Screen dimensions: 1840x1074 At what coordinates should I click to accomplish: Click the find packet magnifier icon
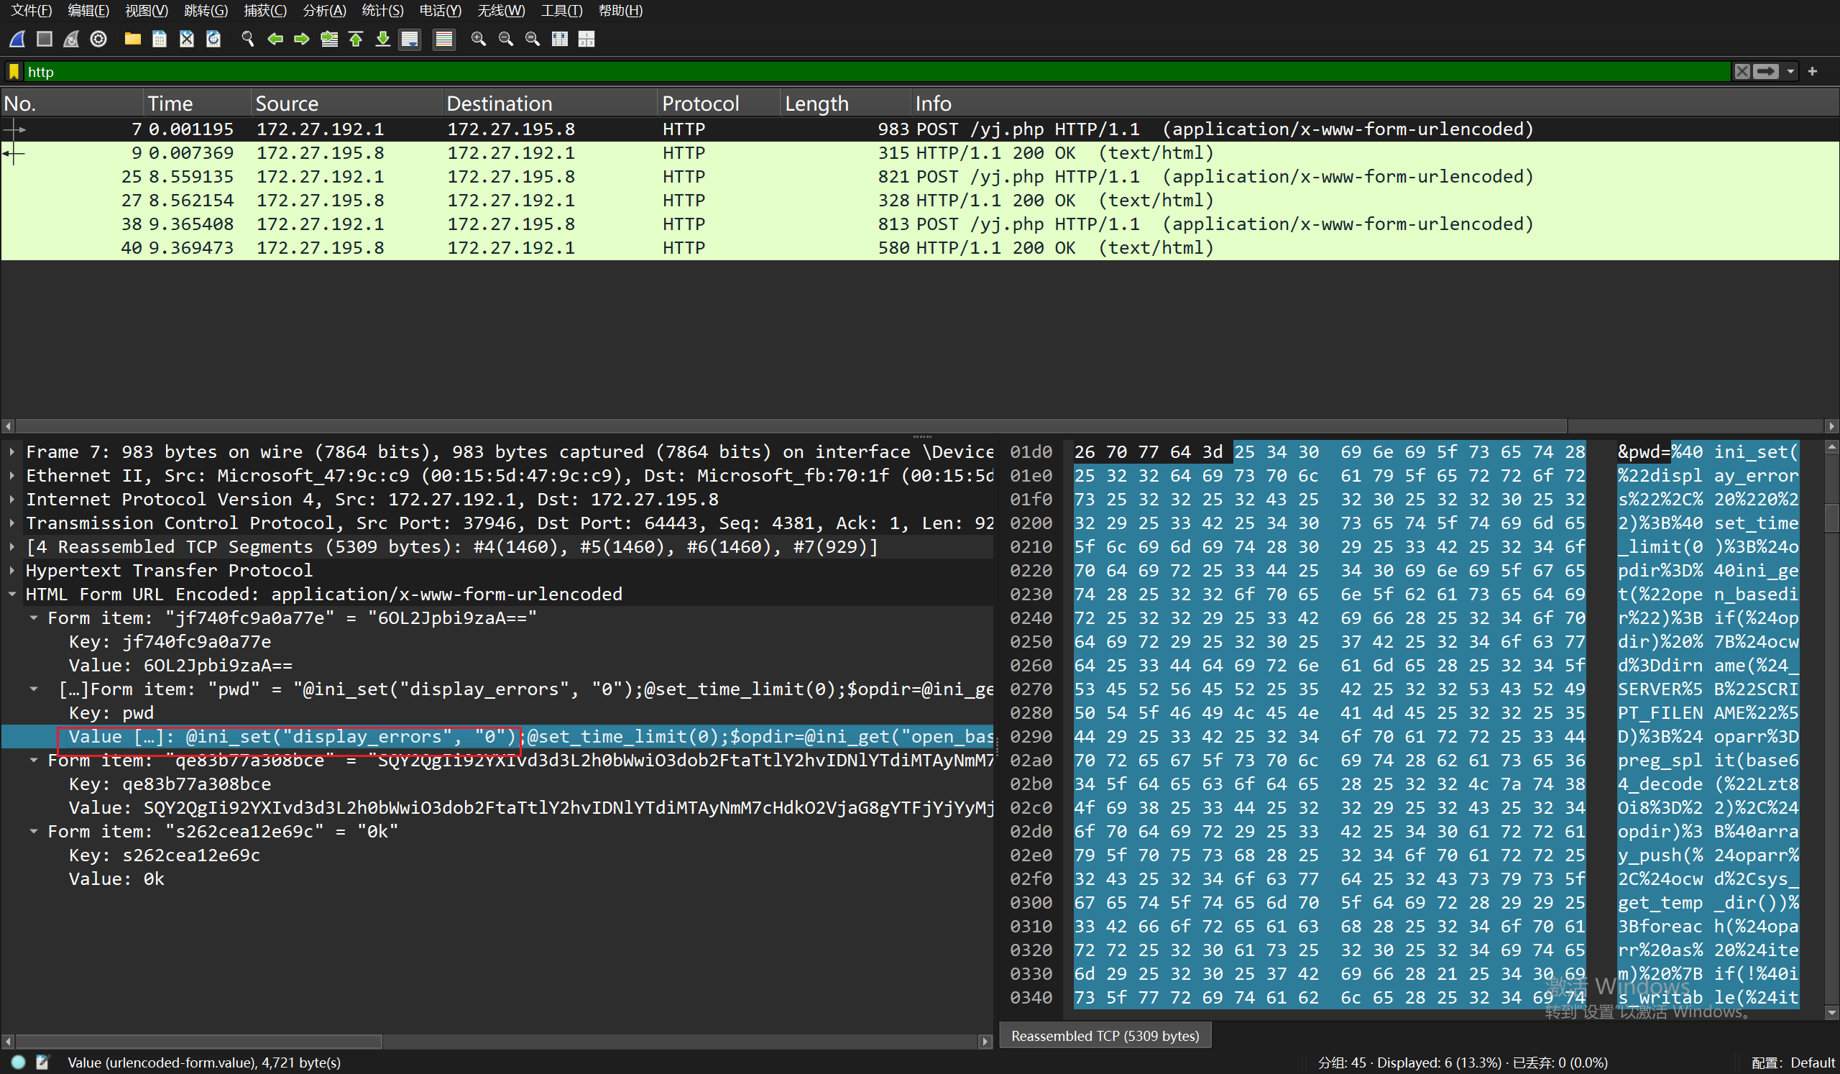click(247, 39)
